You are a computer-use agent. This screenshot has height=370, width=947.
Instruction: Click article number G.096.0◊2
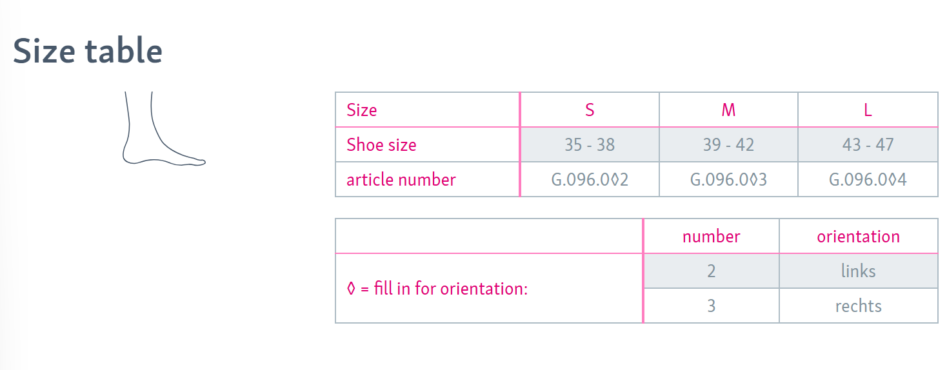tap(590, 179)
